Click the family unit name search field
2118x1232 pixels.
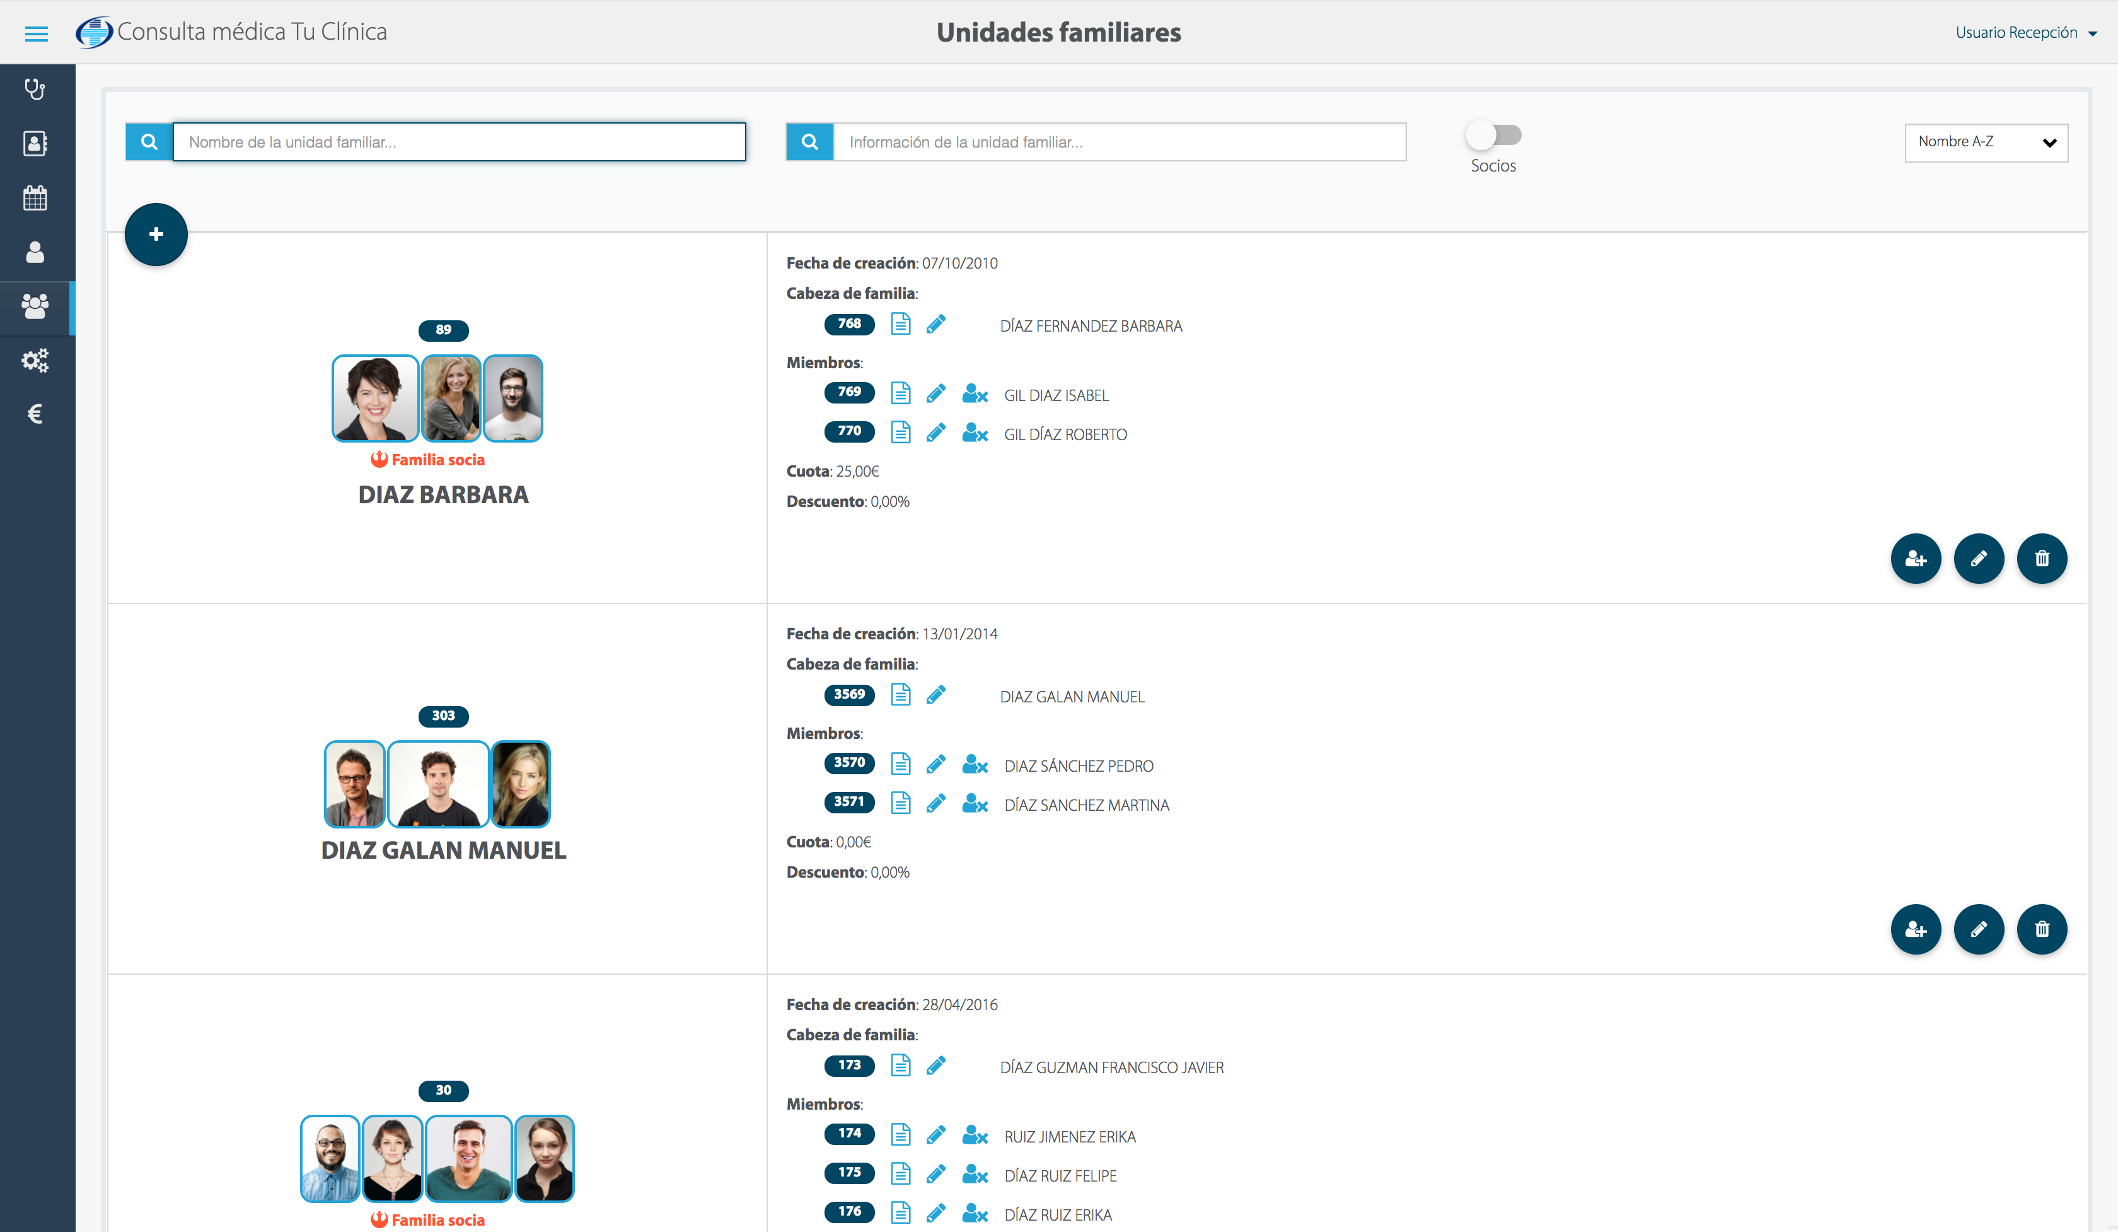(x=459, y=142)
